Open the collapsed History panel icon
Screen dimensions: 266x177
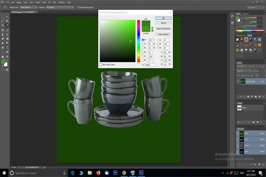(232, 16)
